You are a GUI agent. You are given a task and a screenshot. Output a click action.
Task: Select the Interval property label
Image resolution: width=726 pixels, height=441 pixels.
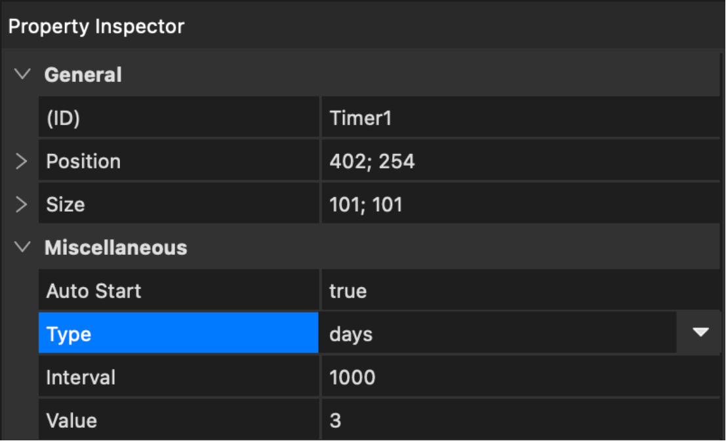click(178, 377)
